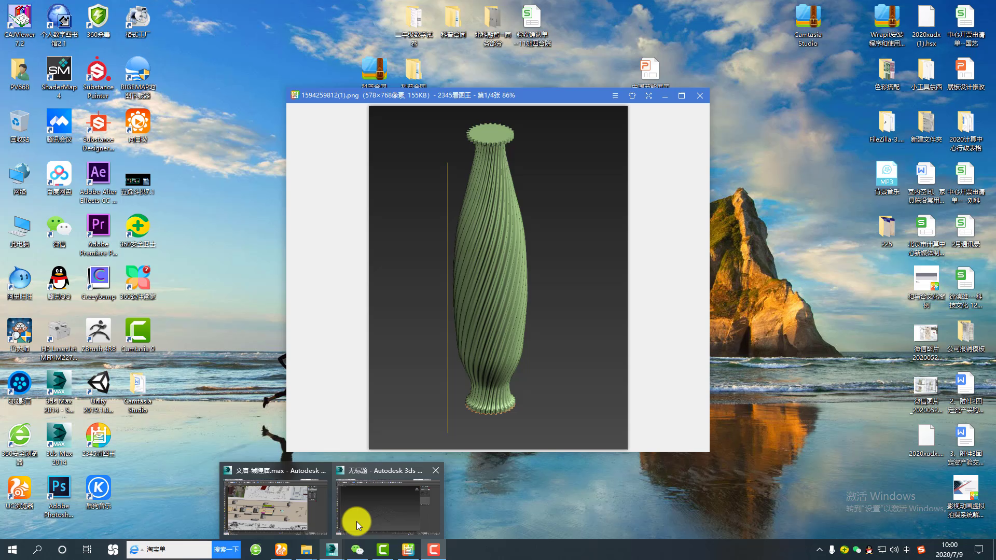Open 360安全卫士 desktop icon
996x560 pixels.
(x=138, y=230)
